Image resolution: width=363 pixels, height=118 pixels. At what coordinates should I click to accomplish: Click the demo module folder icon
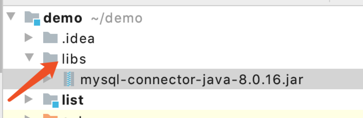coord(32,18)
